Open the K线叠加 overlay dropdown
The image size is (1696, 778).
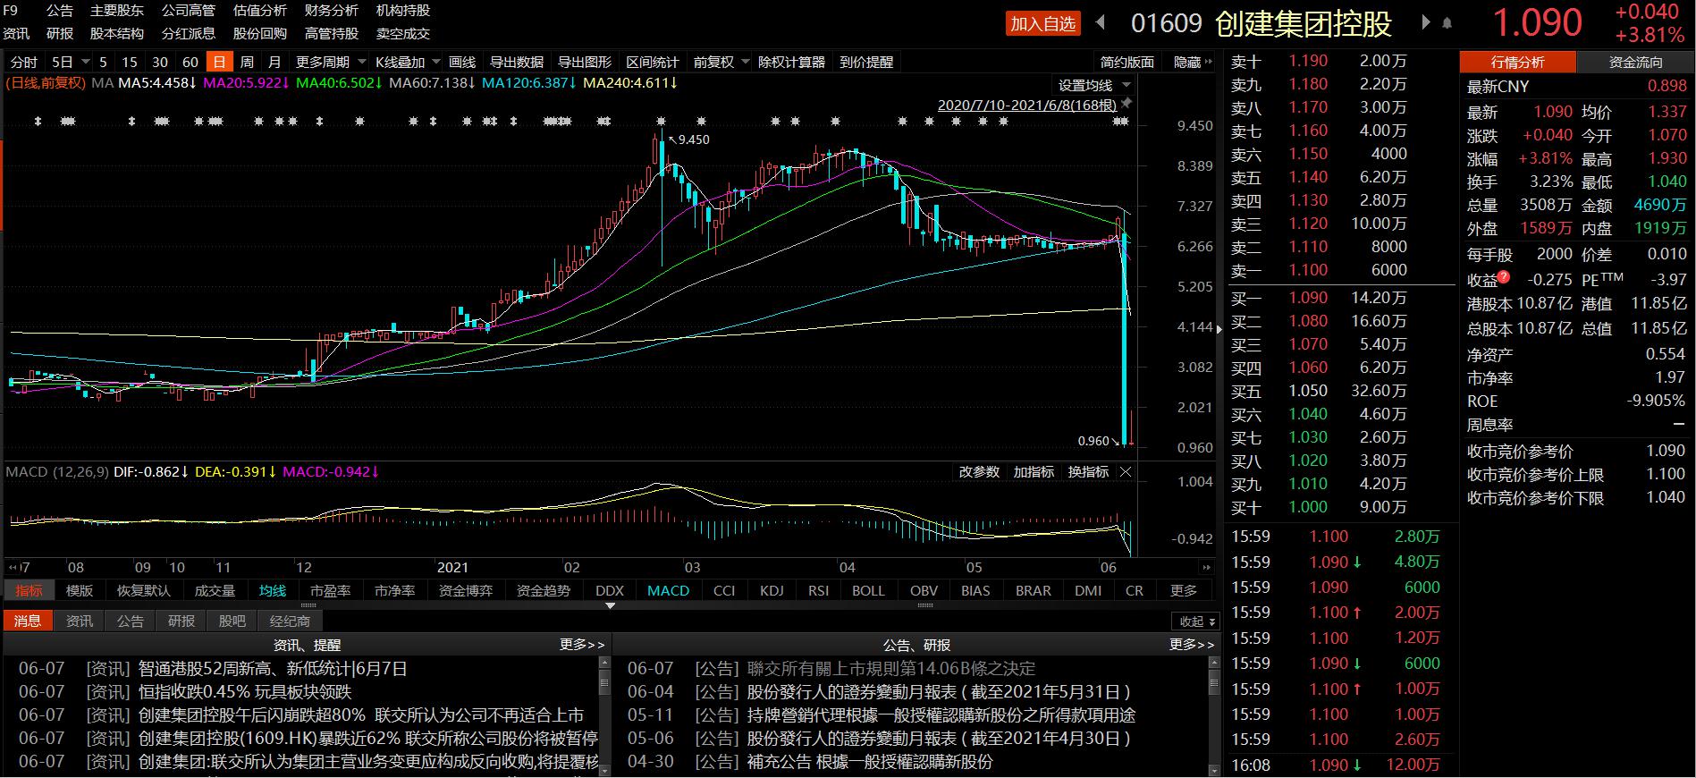tap(436, 62)
